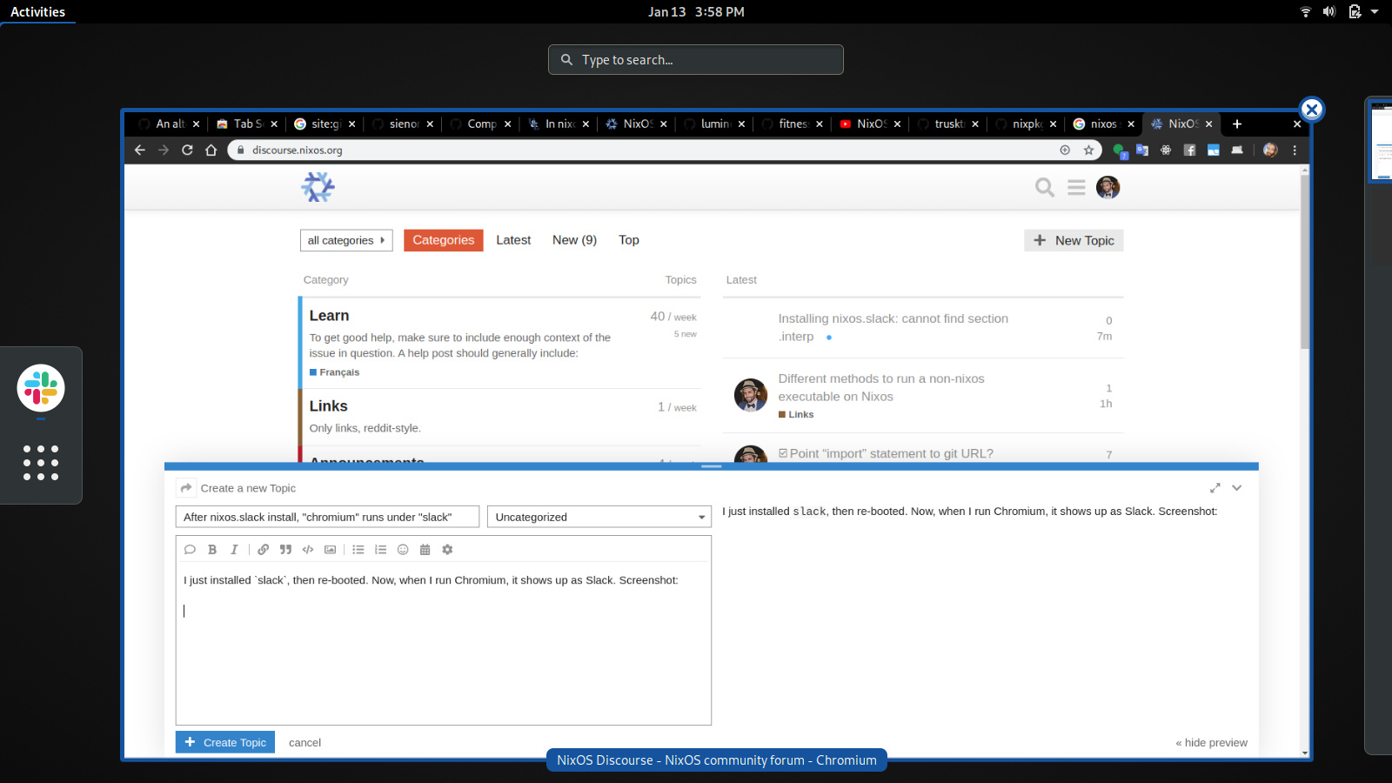Screen dimensions: 1392x783
Task: Open Discourse forum search
Action: [1045, 187]
